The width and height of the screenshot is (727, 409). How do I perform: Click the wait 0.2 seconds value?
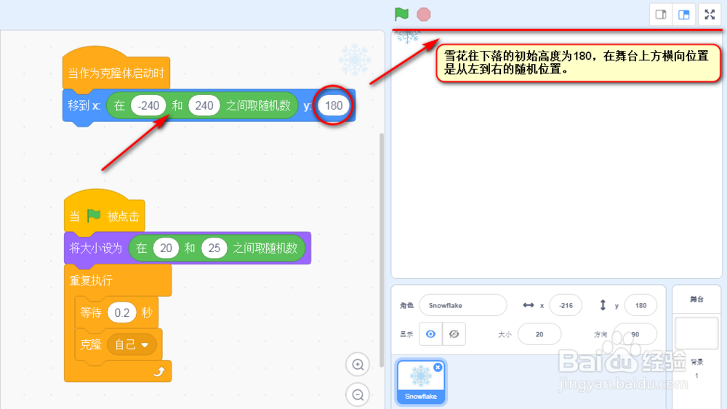coord(122,312)
